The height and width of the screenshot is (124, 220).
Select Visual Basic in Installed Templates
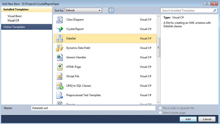click(x=15, y=16)
